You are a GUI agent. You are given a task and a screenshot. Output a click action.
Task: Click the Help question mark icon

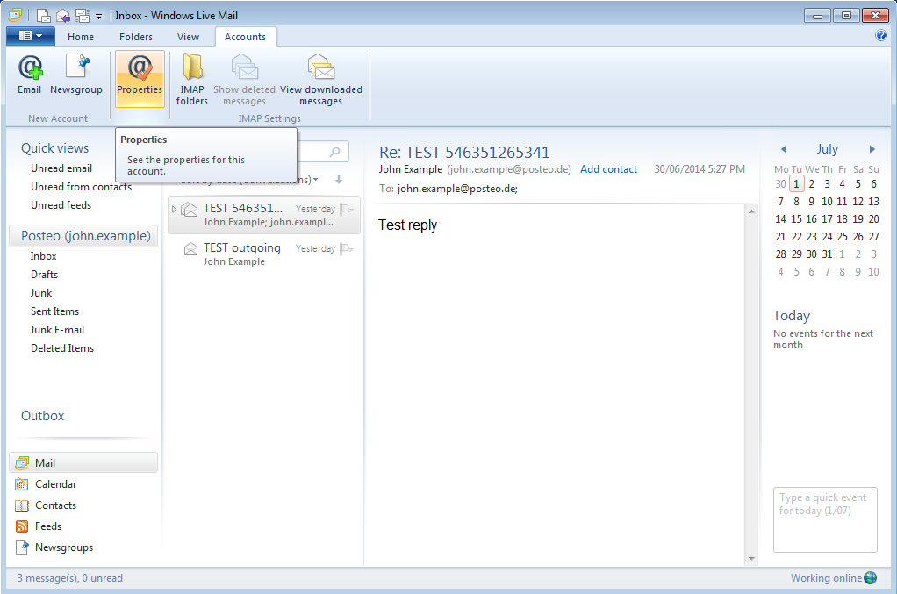pos(880,35)
